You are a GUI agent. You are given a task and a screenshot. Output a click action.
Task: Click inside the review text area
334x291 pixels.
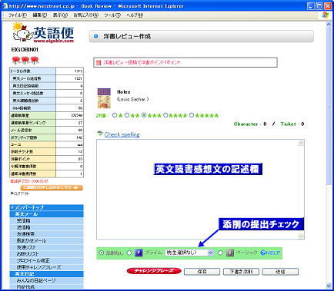point(197,190)
